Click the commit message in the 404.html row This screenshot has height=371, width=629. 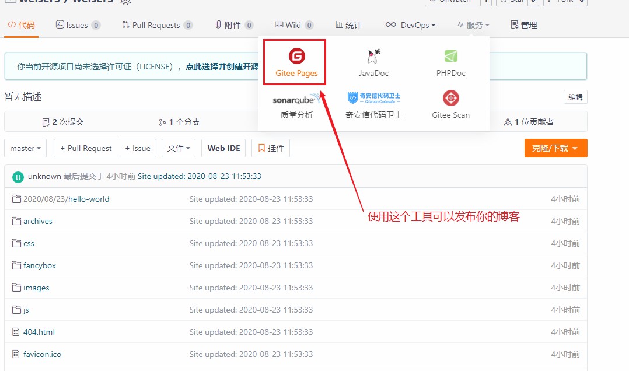[x=251, y=332]
